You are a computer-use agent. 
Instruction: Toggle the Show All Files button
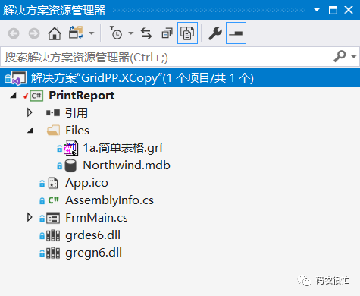point(187,33)
